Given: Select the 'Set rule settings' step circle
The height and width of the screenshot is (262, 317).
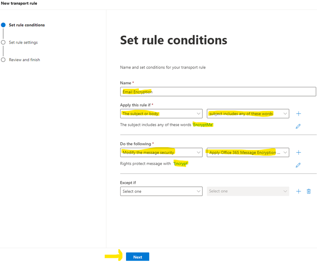Looking at the screenshot, I should pos(3,43).
